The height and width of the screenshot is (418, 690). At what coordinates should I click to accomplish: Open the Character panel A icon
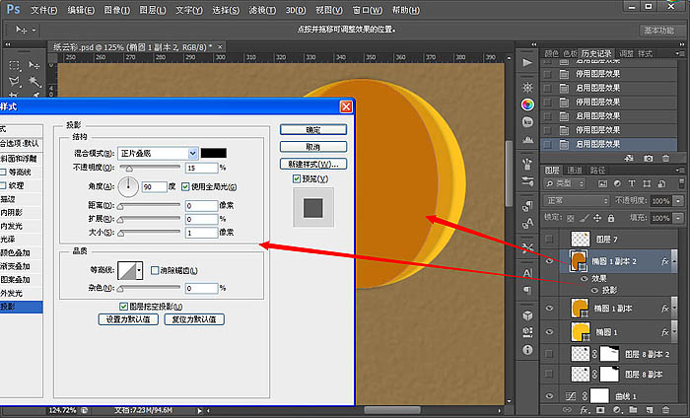tap(527, 273)
